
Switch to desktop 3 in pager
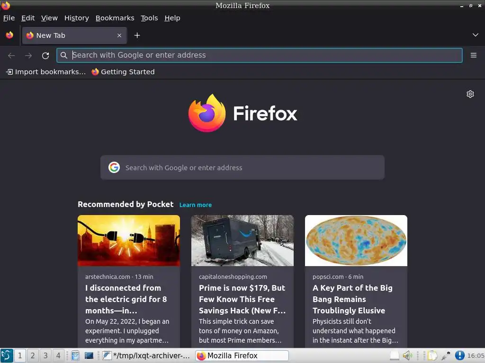tap(45, 355)
